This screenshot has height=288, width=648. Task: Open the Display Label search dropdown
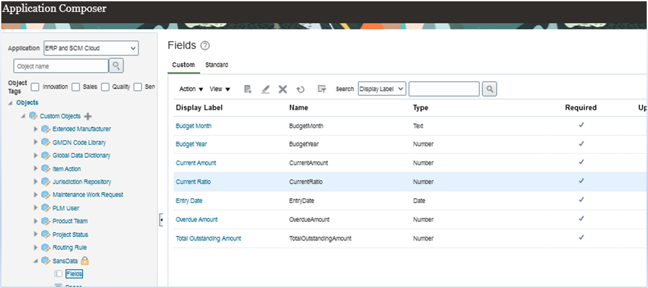(383, 89)
